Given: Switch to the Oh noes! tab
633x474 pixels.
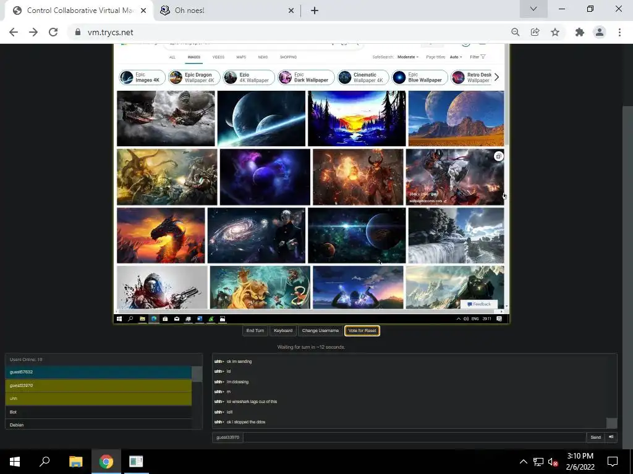Looking at the screenshot, I should (227, 10).
